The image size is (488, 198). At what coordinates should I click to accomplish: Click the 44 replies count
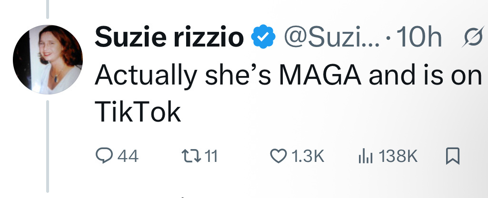click(x=128, y=156)
